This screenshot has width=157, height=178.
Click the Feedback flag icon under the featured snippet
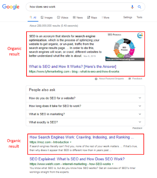pyautogui.click(x=130, y=79)
